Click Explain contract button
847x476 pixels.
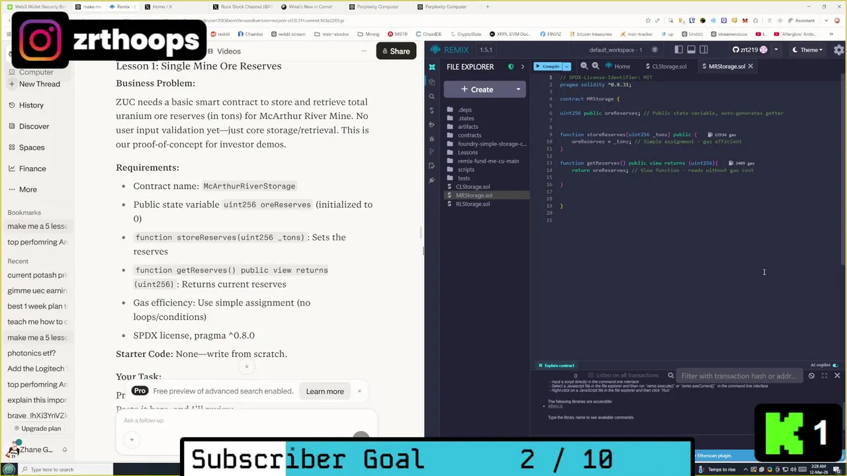(x=556, y=365)
